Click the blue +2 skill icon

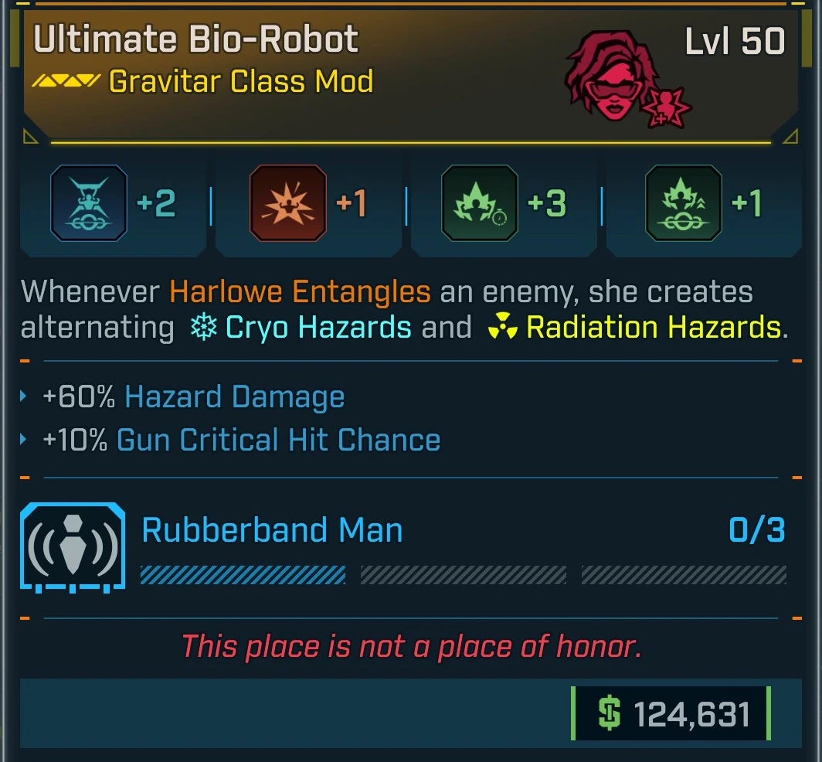coord(89,203)
